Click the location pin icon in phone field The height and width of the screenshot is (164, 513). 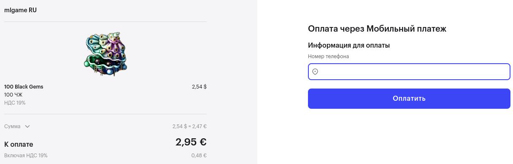tap(315, 72)
